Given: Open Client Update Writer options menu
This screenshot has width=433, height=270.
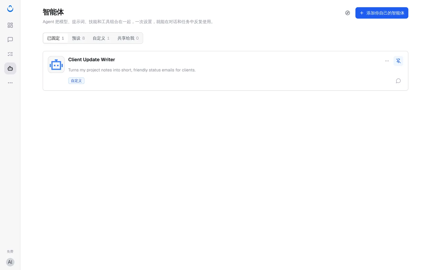Looking at the screenshot, I should pos(387,61).
